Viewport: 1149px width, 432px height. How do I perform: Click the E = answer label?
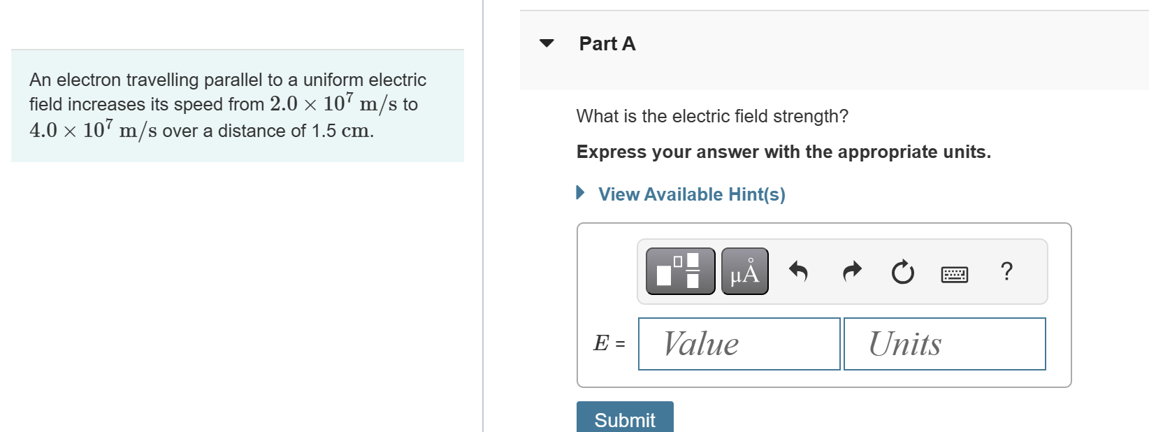[x=607, y=343]
